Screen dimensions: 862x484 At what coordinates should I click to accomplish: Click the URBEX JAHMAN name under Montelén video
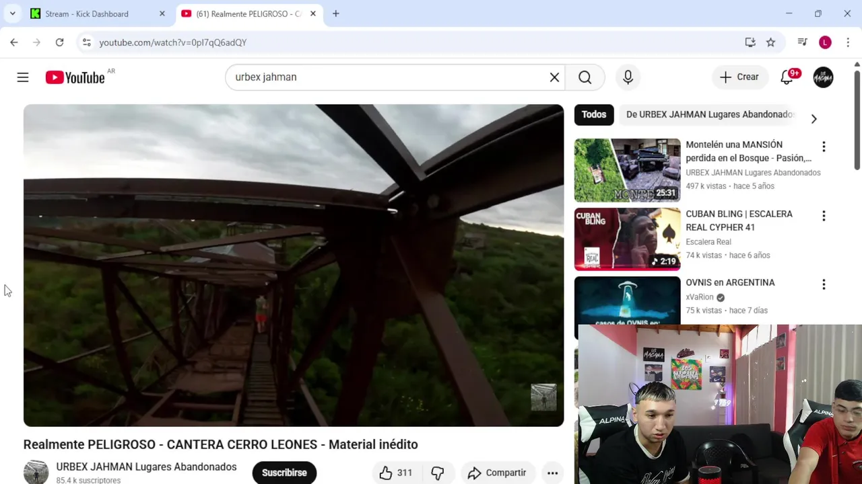pyautogui.click(x=753, y=173)
